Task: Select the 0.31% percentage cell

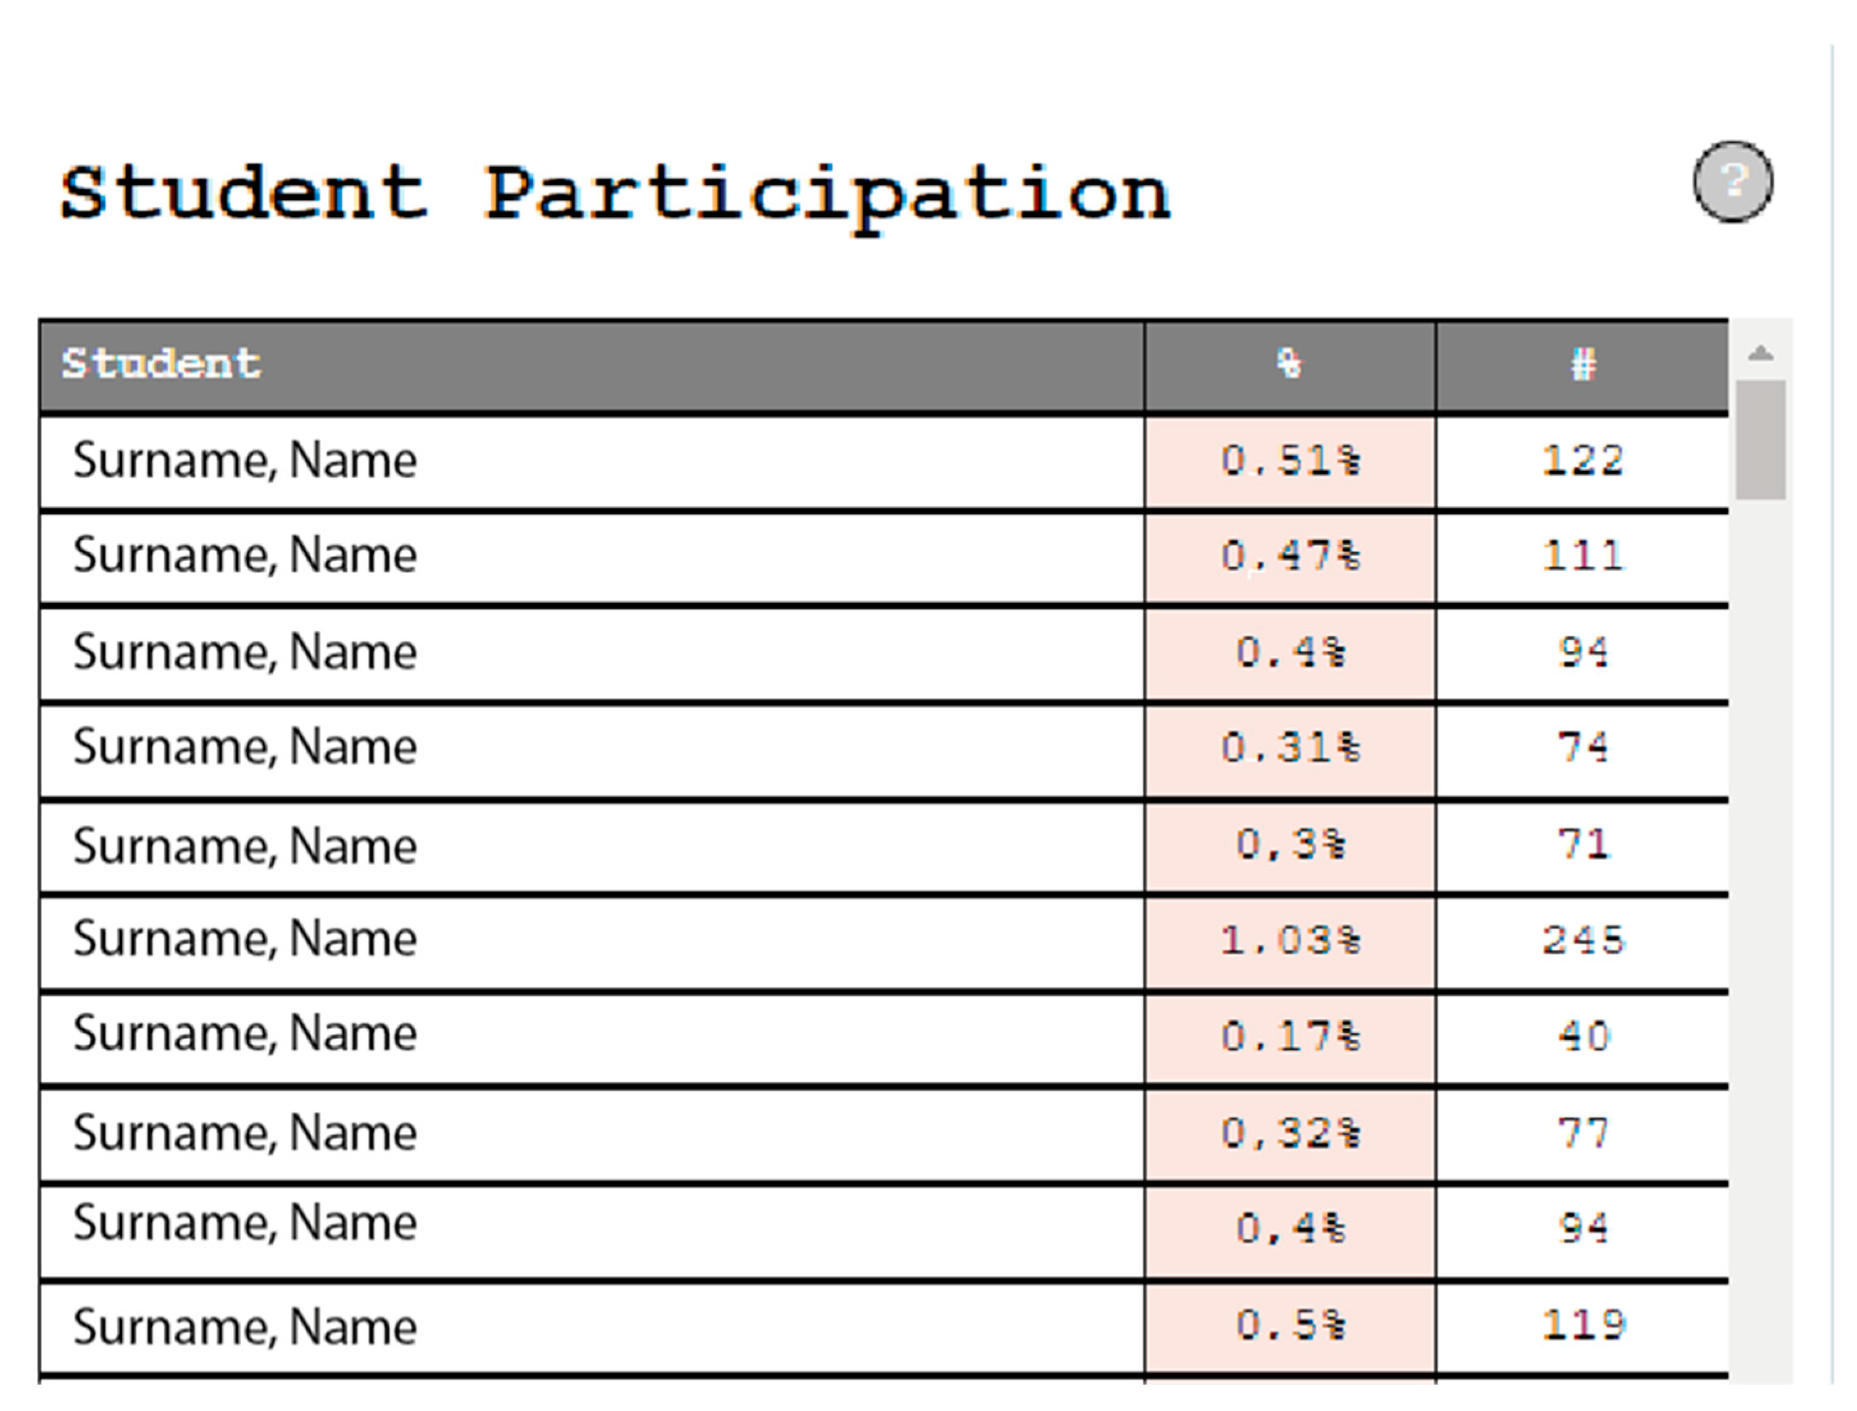Action: (1289, 748)
